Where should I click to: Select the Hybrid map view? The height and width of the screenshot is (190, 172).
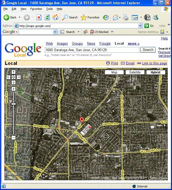pos(155,72)
